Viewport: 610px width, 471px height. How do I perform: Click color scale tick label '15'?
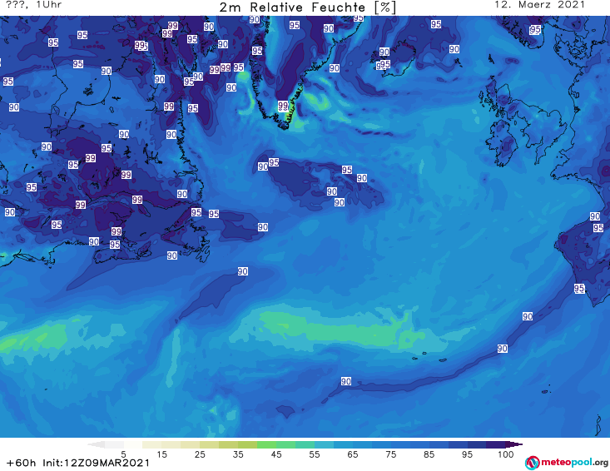point(161,454)
